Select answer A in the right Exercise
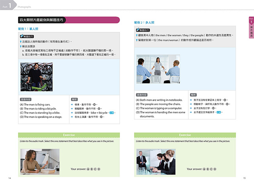The height and width of the screenshot is (187, 254). click(x=204, y=169)
